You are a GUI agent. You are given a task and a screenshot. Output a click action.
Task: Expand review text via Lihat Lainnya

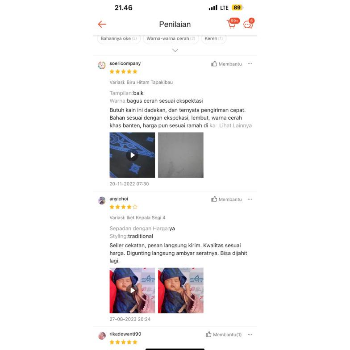pyautogui.click(x=235, y=126)
